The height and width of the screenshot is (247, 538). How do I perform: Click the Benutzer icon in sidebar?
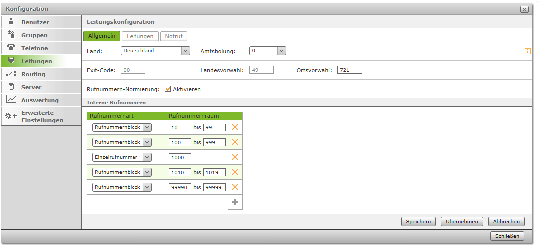(11, 22)
